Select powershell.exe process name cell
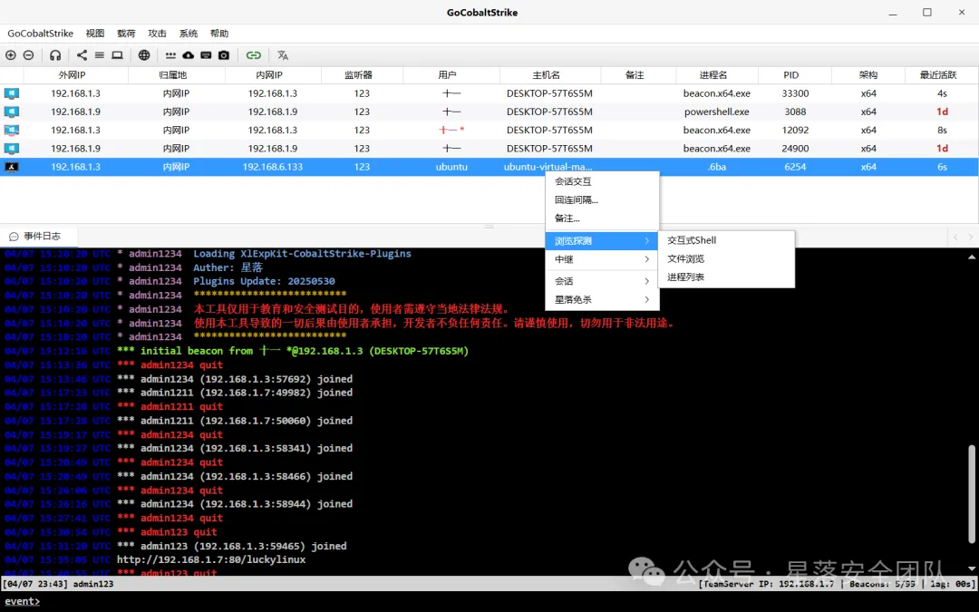 717,112
